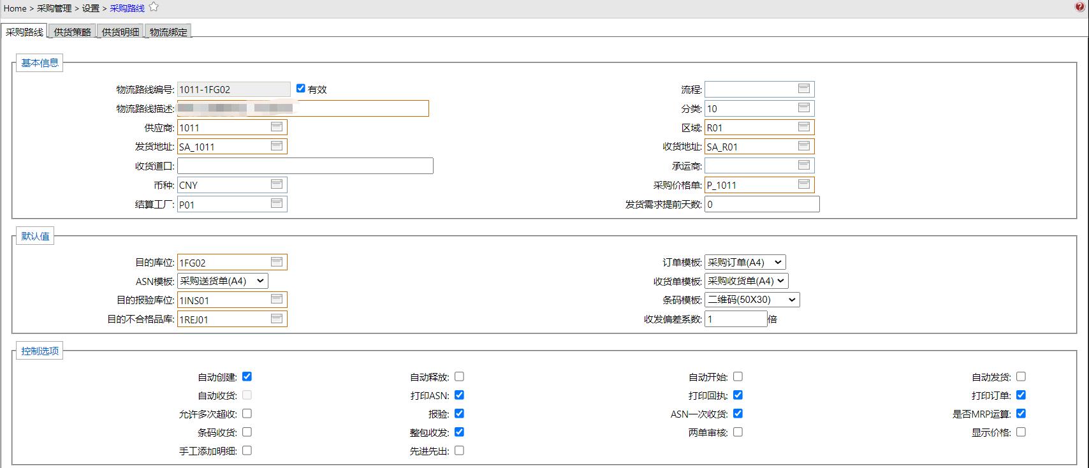Viewport: 1089px width, 468px height.
Task: Open lookup icon in 币种 field
Action: (x=277, y=184)
